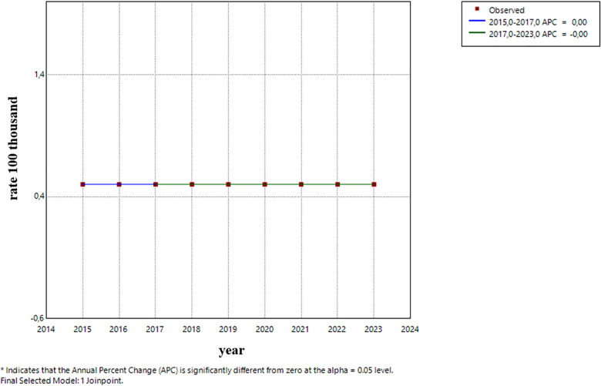Click the x-axis label 2021

click(300, 329)
